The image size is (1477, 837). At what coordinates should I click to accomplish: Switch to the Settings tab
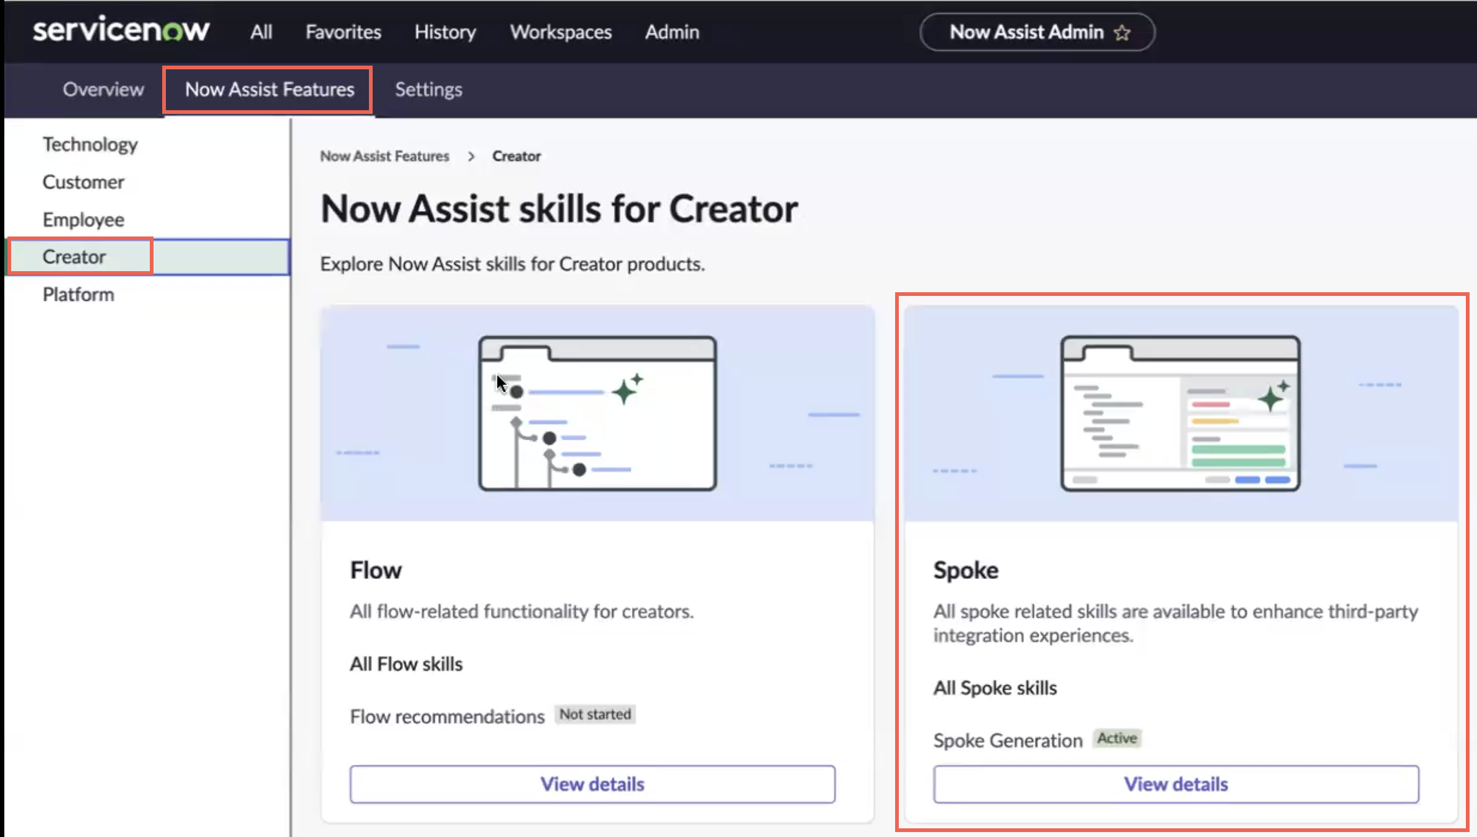pos(428,89)
